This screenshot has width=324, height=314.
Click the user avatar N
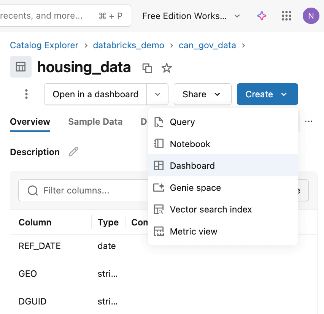311,16
